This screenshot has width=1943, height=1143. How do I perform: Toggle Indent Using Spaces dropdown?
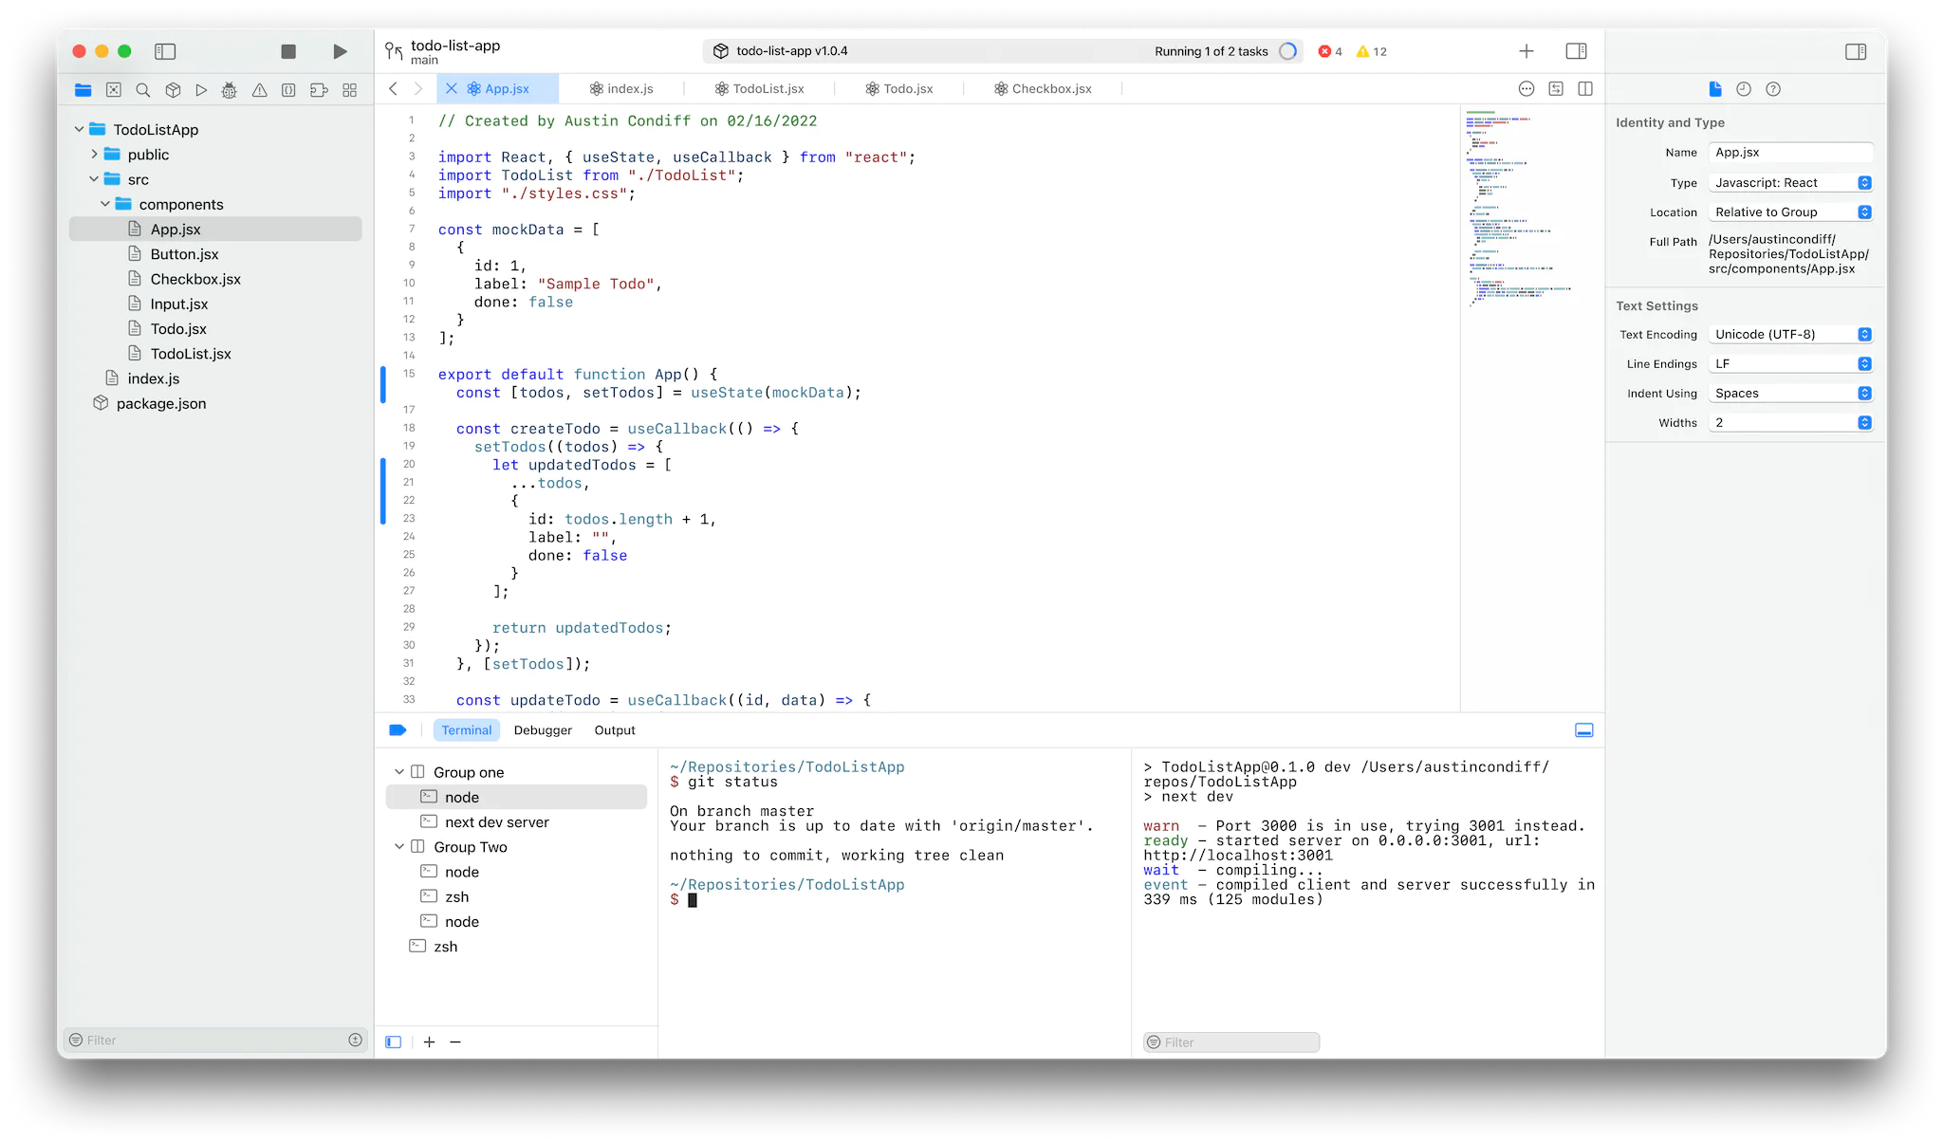coord(1865,394)
